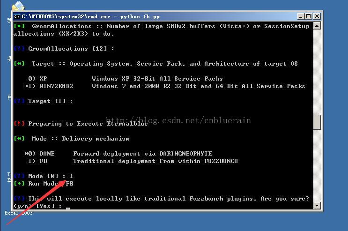Click the '0) XP' target option line
The image size is (348, 231).
tap(126, 79)
